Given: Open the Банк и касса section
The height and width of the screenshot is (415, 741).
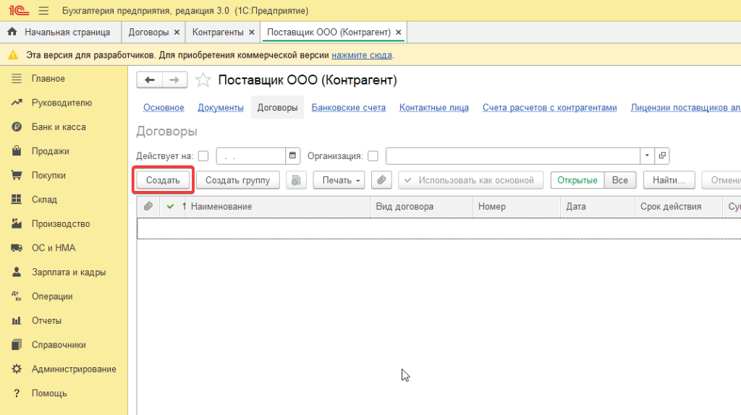Looking at the screenshot, I should tap(58, 127).
